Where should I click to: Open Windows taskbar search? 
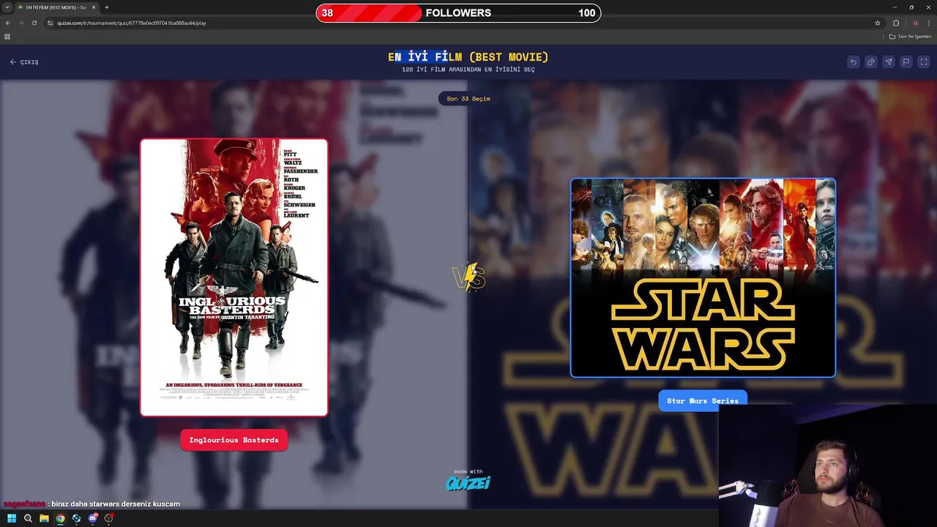(28, 518)
